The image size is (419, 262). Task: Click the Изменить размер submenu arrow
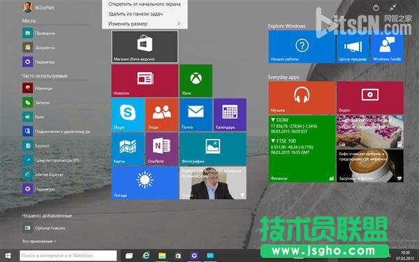click(x=179, y=24)
